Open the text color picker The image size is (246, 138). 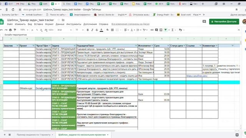[x=101, y=30]
